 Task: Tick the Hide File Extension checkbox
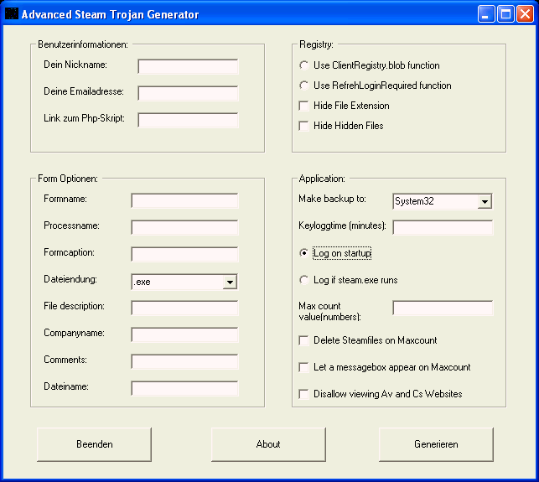click(x=303, y=106)
